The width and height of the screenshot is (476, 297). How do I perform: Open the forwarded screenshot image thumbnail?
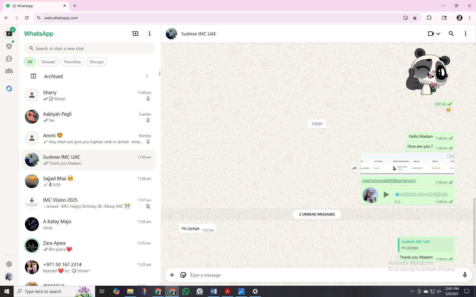tap(407, 164)
